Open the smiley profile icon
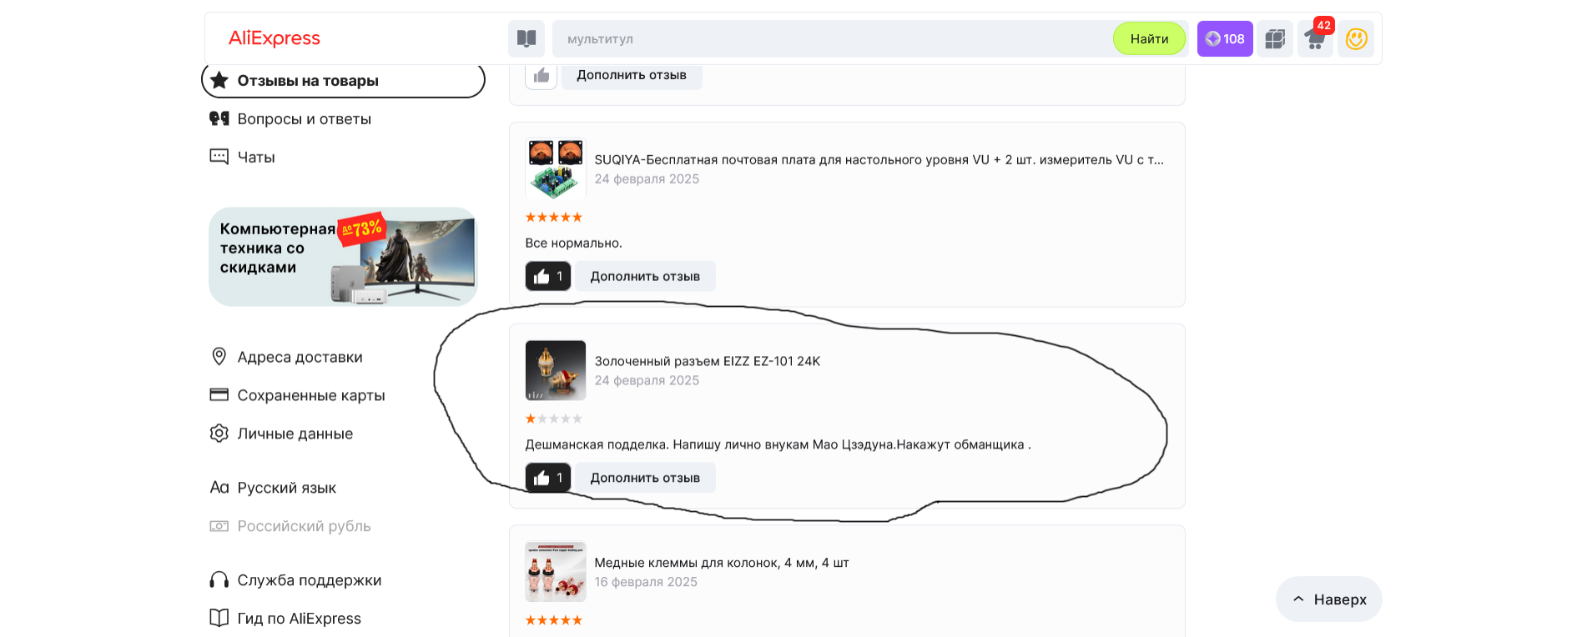The image size is (1587, 637). 1356,38
